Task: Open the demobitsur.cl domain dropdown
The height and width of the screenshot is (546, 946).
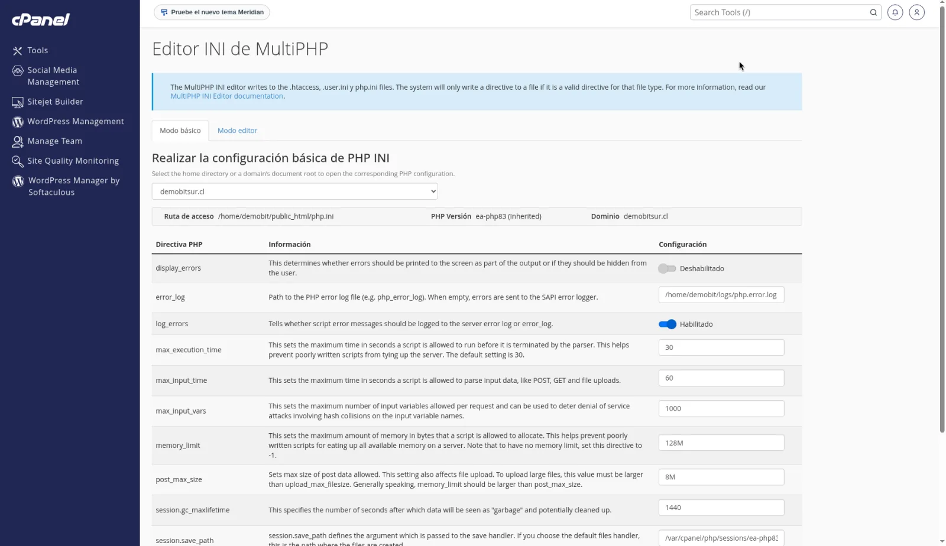Action: tap(295, 191)
